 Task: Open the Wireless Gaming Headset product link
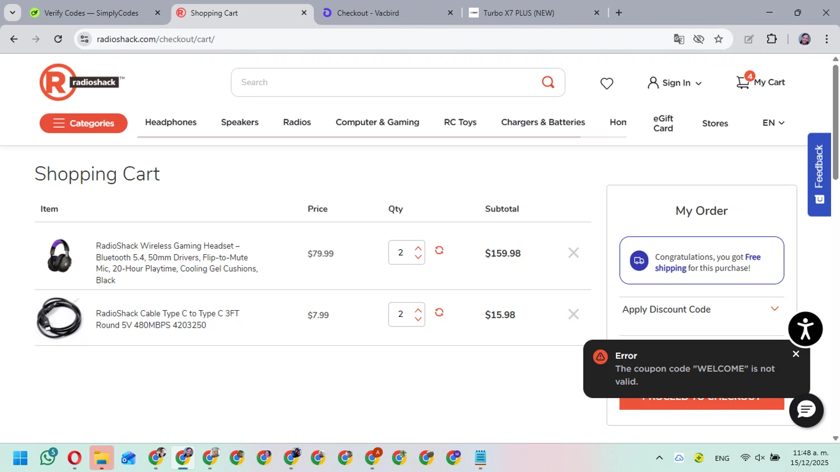pos(177,263)
